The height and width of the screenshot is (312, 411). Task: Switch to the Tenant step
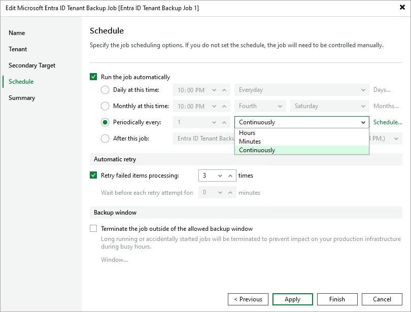coord(17,49)
